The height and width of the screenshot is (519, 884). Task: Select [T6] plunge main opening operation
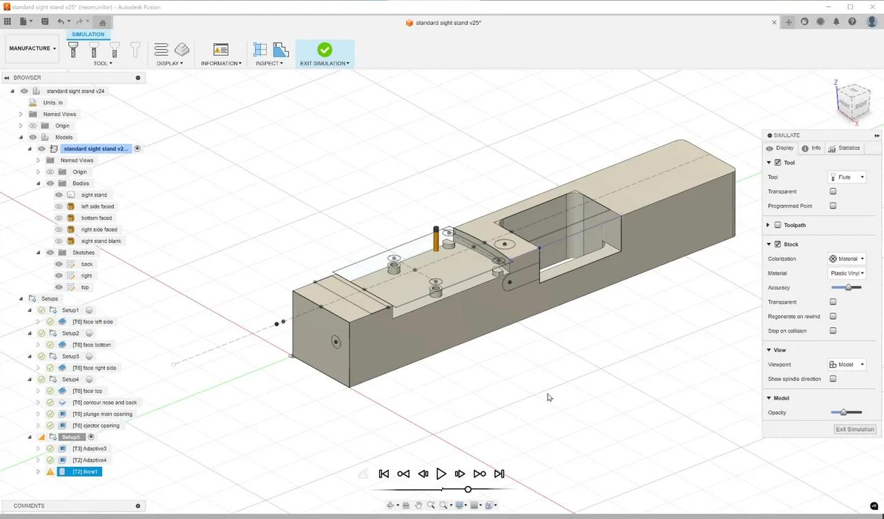pyautogui.click(x=102, y=414)
